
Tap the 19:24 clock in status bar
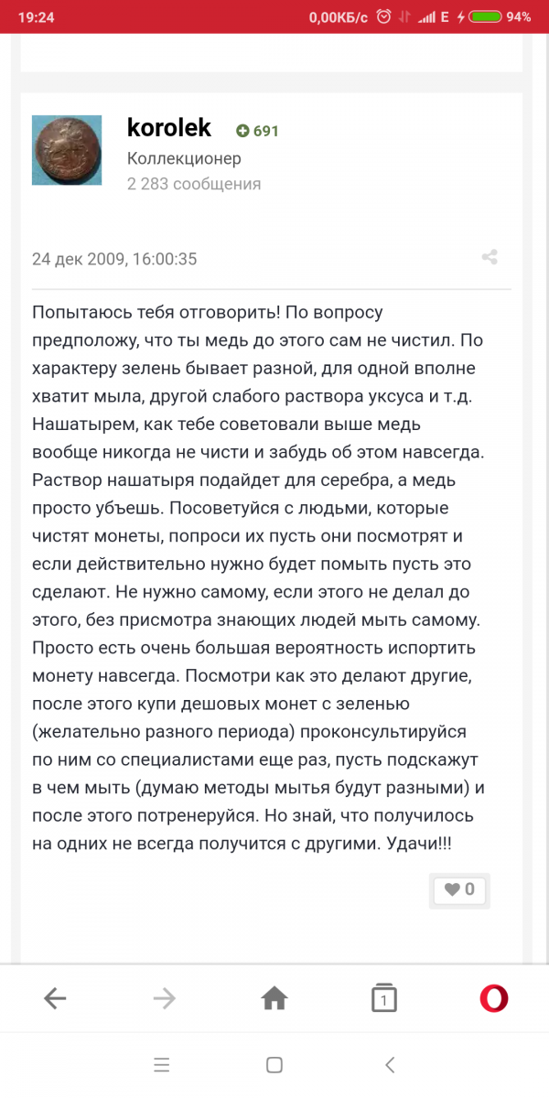click(35, 16)
